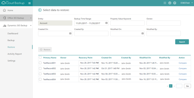Open the help question mark icon
The height and width of the screenshot is (98, 194).
click(175, 3)
